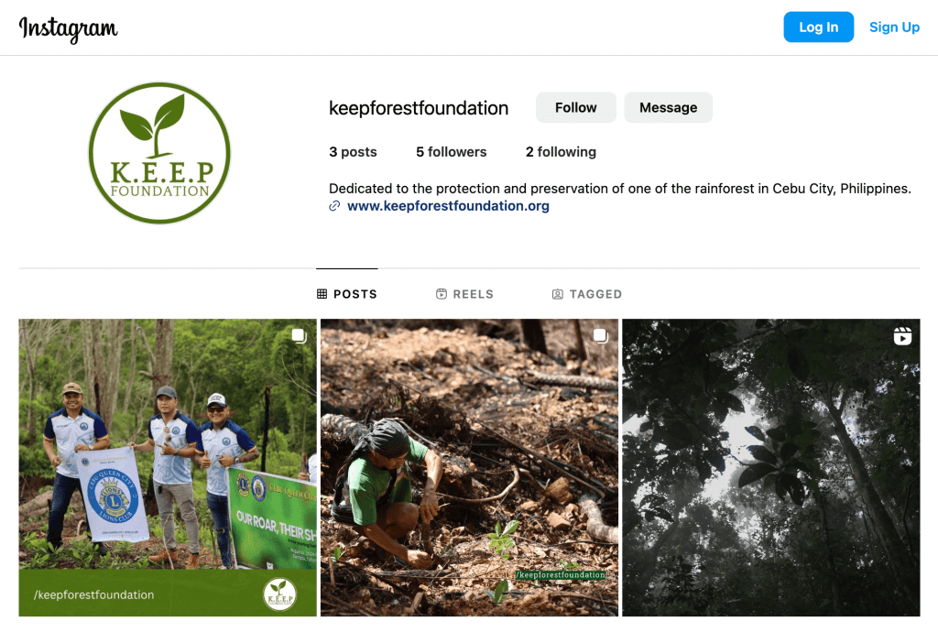This screenshot has width=938, height=632.
Task: Click the K.E.E.P badge on first post
Action: 279,594
